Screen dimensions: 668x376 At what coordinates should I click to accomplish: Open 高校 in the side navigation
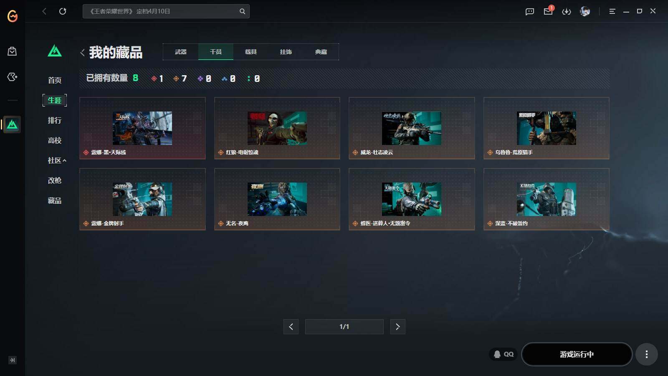(x=55, y=140)
